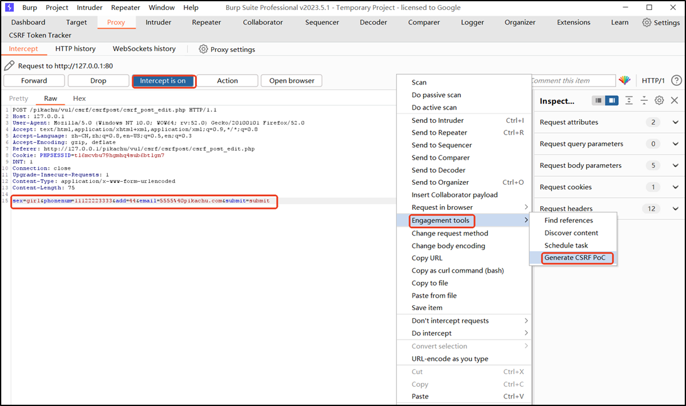The height and width of the screenshot is (406, 686).
Task: Click the Inspector collapse all sections icon
Action: pyautogui.click(x=644, y=100)
